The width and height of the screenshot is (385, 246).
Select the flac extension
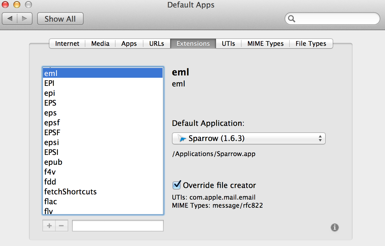click(103, 202)
